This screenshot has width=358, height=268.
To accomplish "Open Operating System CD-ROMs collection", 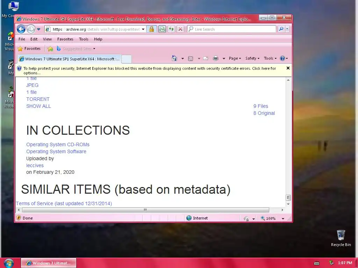I will [58, 144].
